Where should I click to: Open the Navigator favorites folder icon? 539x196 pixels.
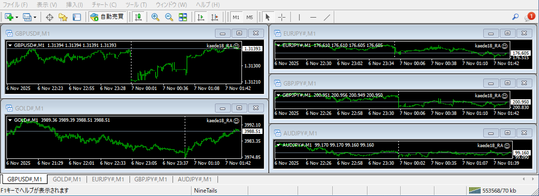point(63,17)
